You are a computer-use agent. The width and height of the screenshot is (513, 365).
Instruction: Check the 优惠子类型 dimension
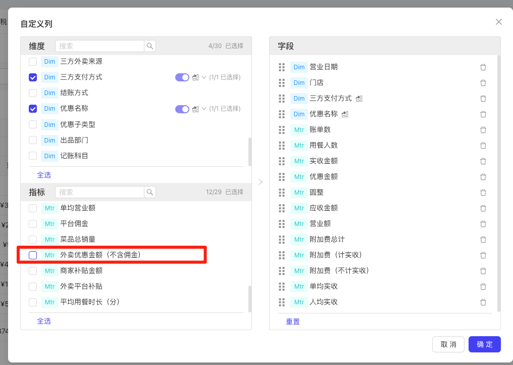(x=33, y=124)
